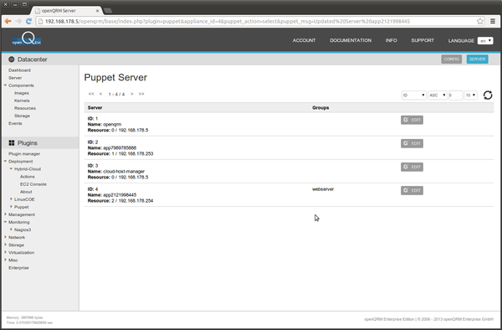Expand the LinuxCOE tree node
Screen dimensions: 502x330
click(x=11, y=199)
